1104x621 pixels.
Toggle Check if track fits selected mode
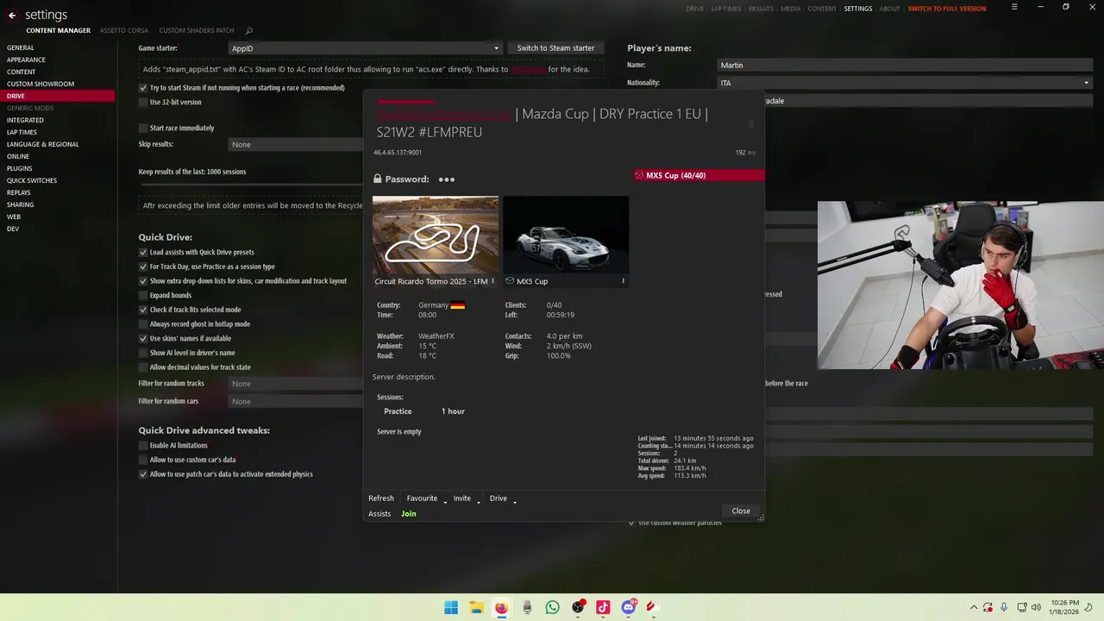pyautogui.click(x=143, y=310)
